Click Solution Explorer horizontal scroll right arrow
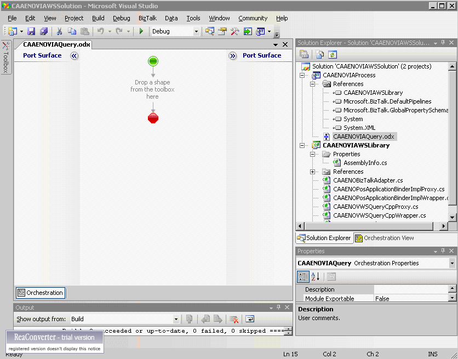 (x=444, y=226)
